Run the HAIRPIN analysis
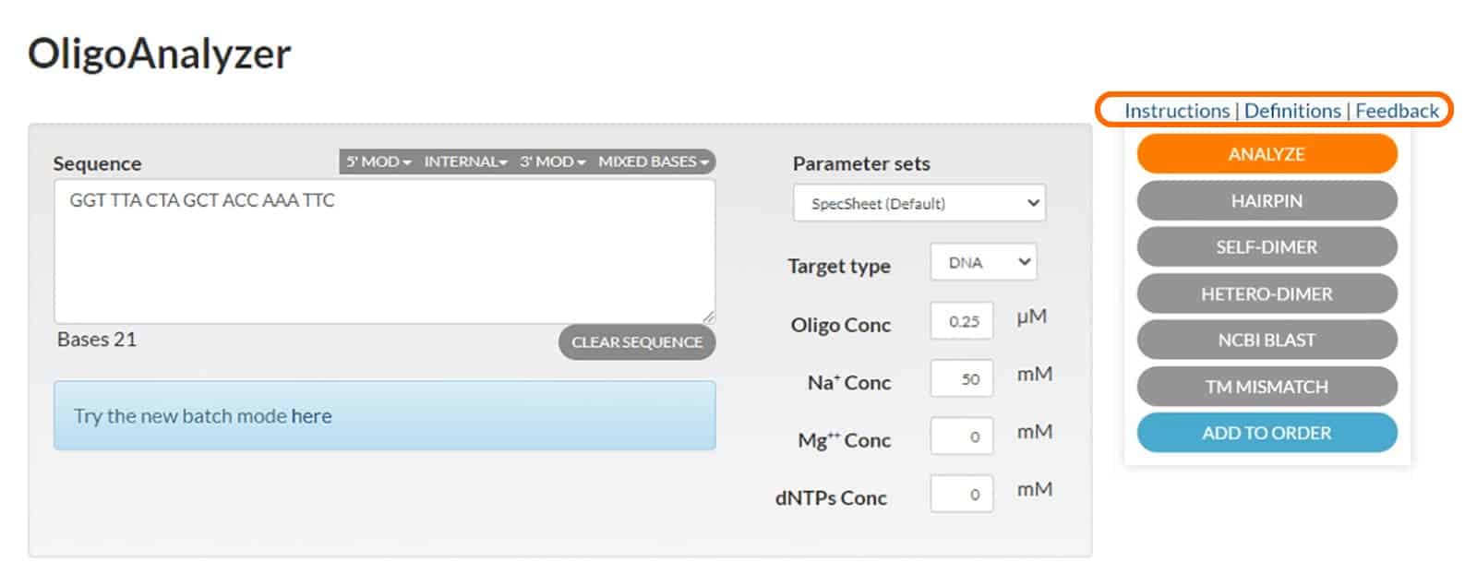 (1266, 201)
